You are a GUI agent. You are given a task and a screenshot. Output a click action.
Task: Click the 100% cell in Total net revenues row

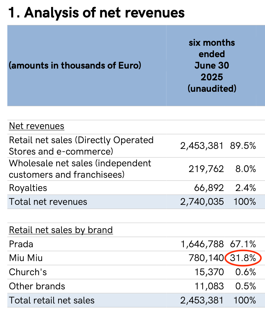245,202
